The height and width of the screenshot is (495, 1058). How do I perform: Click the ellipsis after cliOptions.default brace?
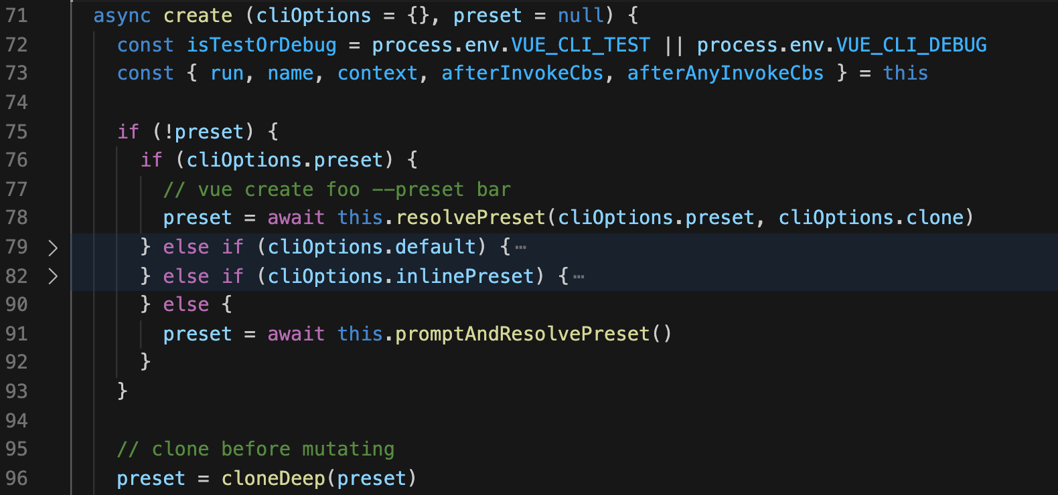tap(520, 248)
